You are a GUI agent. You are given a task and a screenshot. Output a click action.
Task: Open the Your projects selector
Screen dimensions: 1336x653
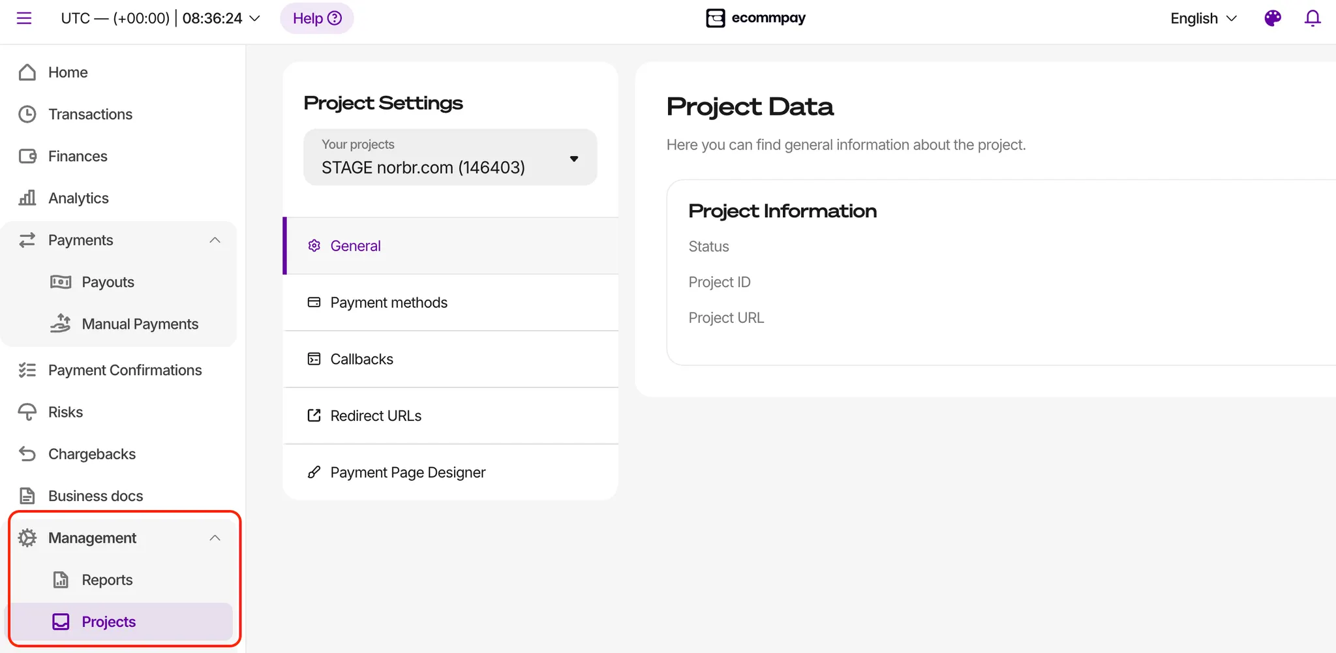point(450,158)
